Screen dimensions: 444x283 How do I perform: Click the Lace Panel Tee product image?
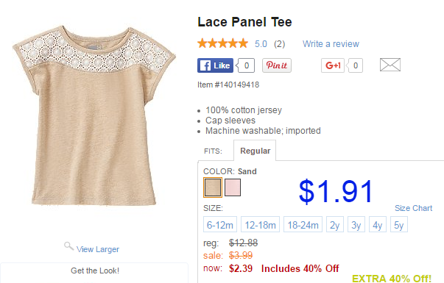(x=94, y=116)
